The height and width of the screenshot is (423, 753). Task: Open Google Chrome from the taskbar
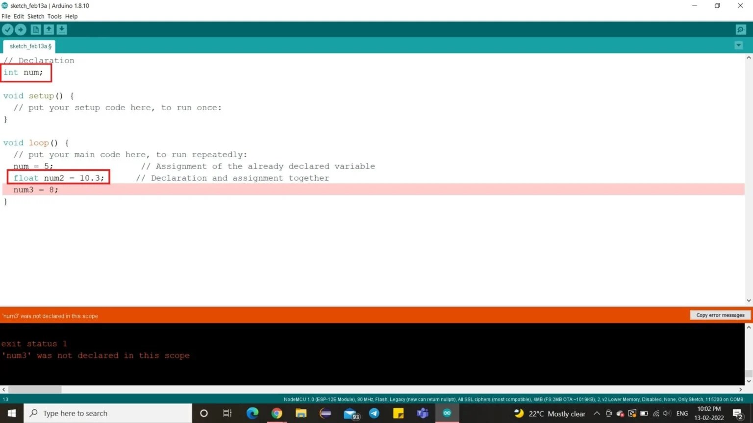click(276, 413)
